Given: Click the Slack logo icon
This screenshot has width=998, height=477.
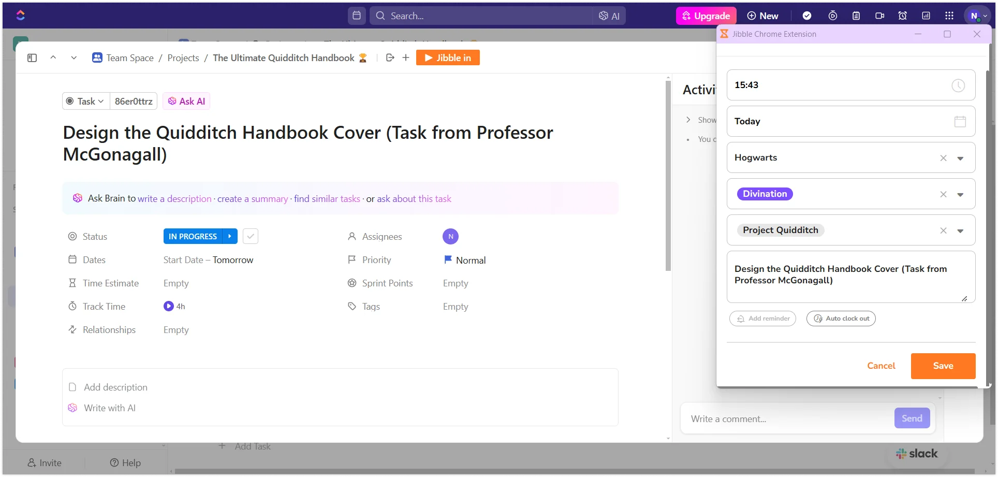Looking at the screenshot, I should (901, 454).
